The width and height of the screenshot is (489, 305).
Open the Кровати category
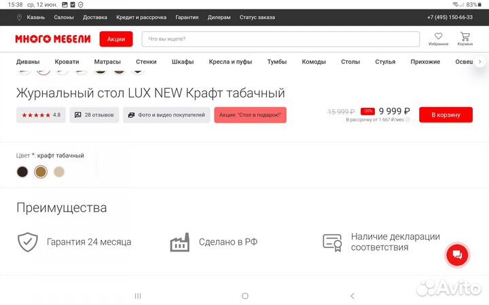tap(67, 62)
